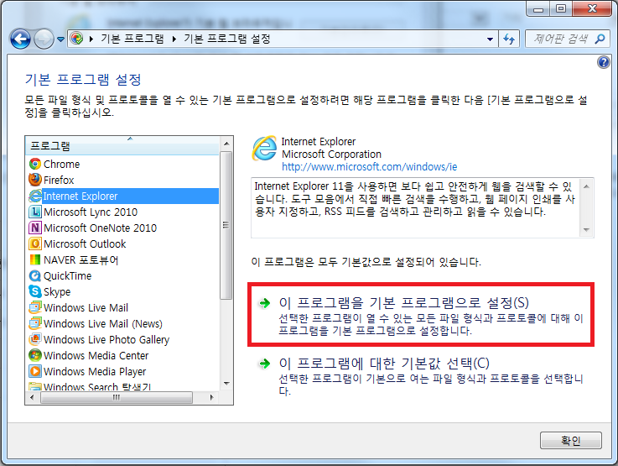This screenshot has width=618, height=466.
Task: Expand the address bar history dropdown
Action: click(490, 39)
